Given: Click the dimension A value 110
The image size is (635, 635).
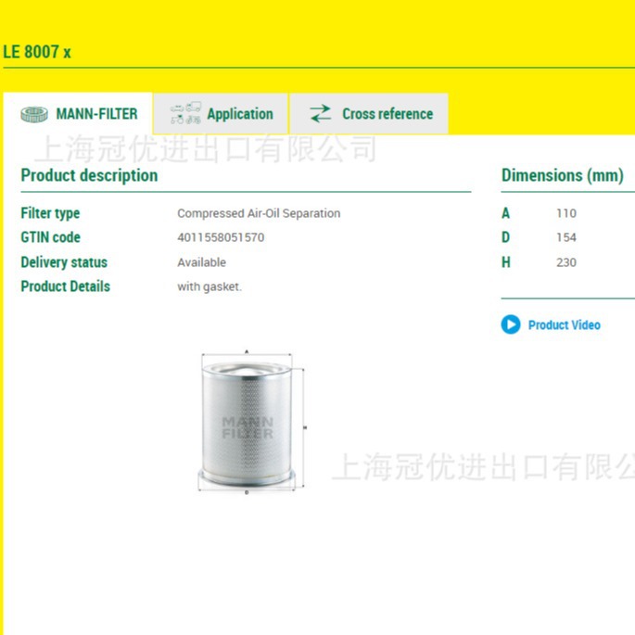Looking at the screenshot, I should click(566, 213).
